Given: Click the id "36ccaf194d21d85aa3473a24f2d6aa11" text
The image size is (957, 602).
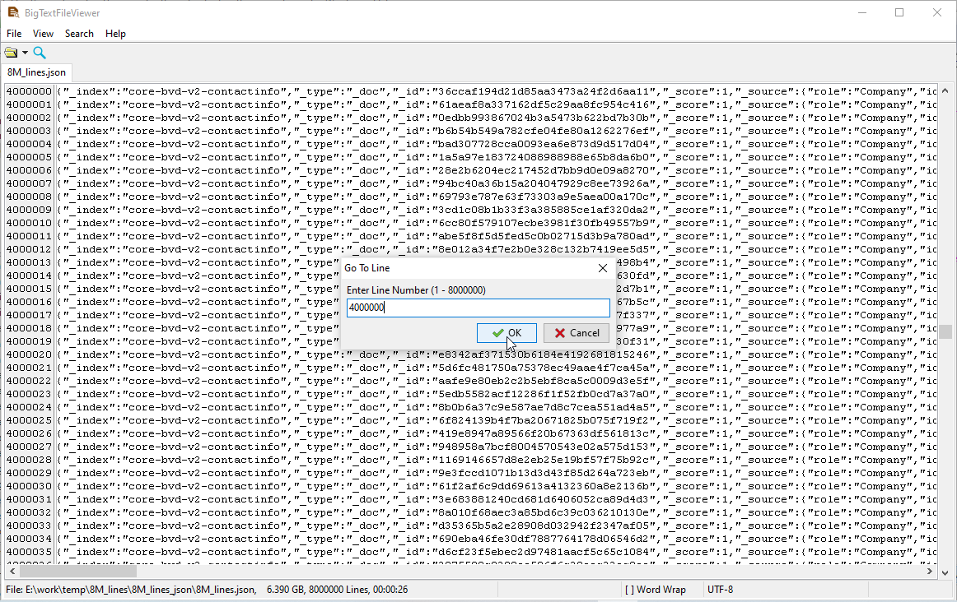Looking at the screenshot, I should (544, 91).
